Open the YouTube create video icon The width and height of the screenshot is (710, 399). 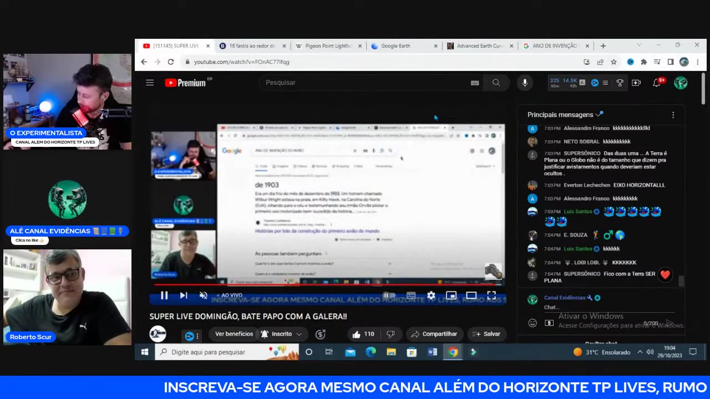[636, 83]
